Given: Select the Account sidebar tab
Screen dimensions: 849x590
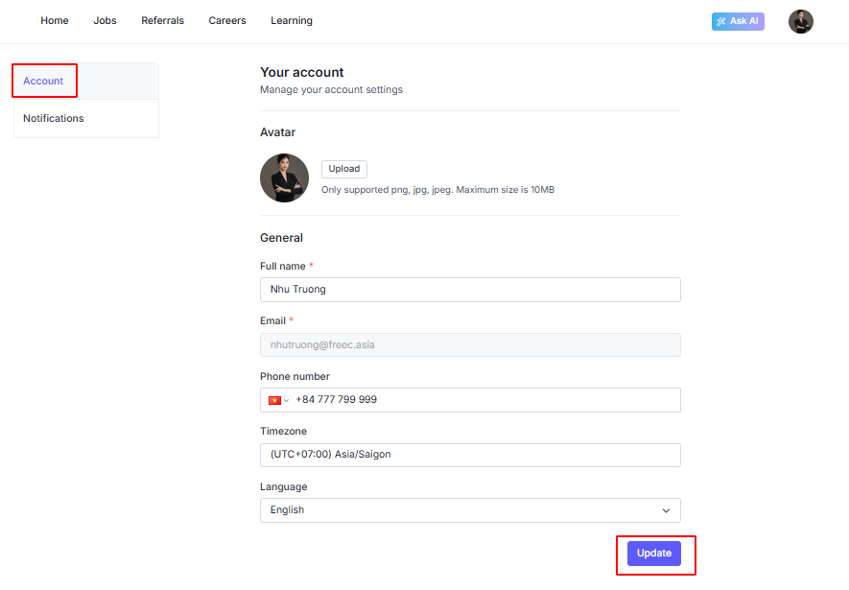Looking at the screenshot, I should coord(86,81).
